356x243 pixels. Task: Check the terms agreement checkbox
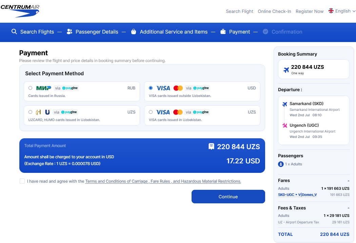coord(22,181)
